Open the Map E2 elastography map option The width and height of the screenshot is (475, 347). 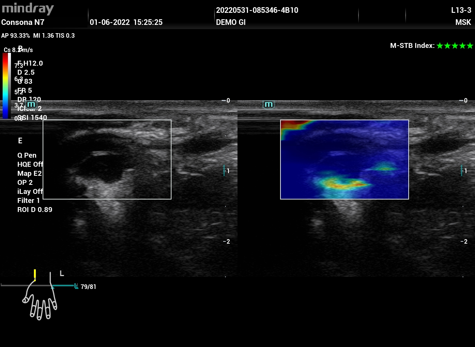coord(29,173)
